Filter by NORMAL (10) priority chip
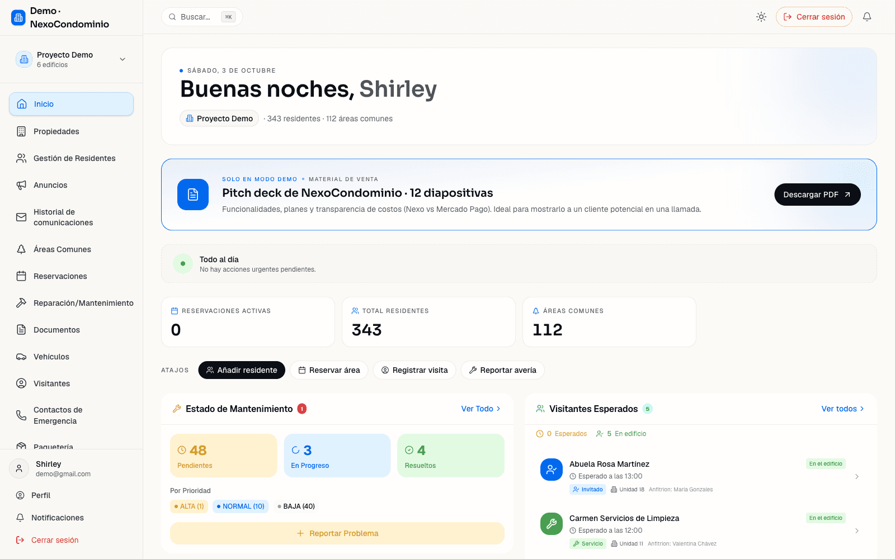The width and height of the screenshot is (895, 559). pyautogui.click(x=241, y=506)
